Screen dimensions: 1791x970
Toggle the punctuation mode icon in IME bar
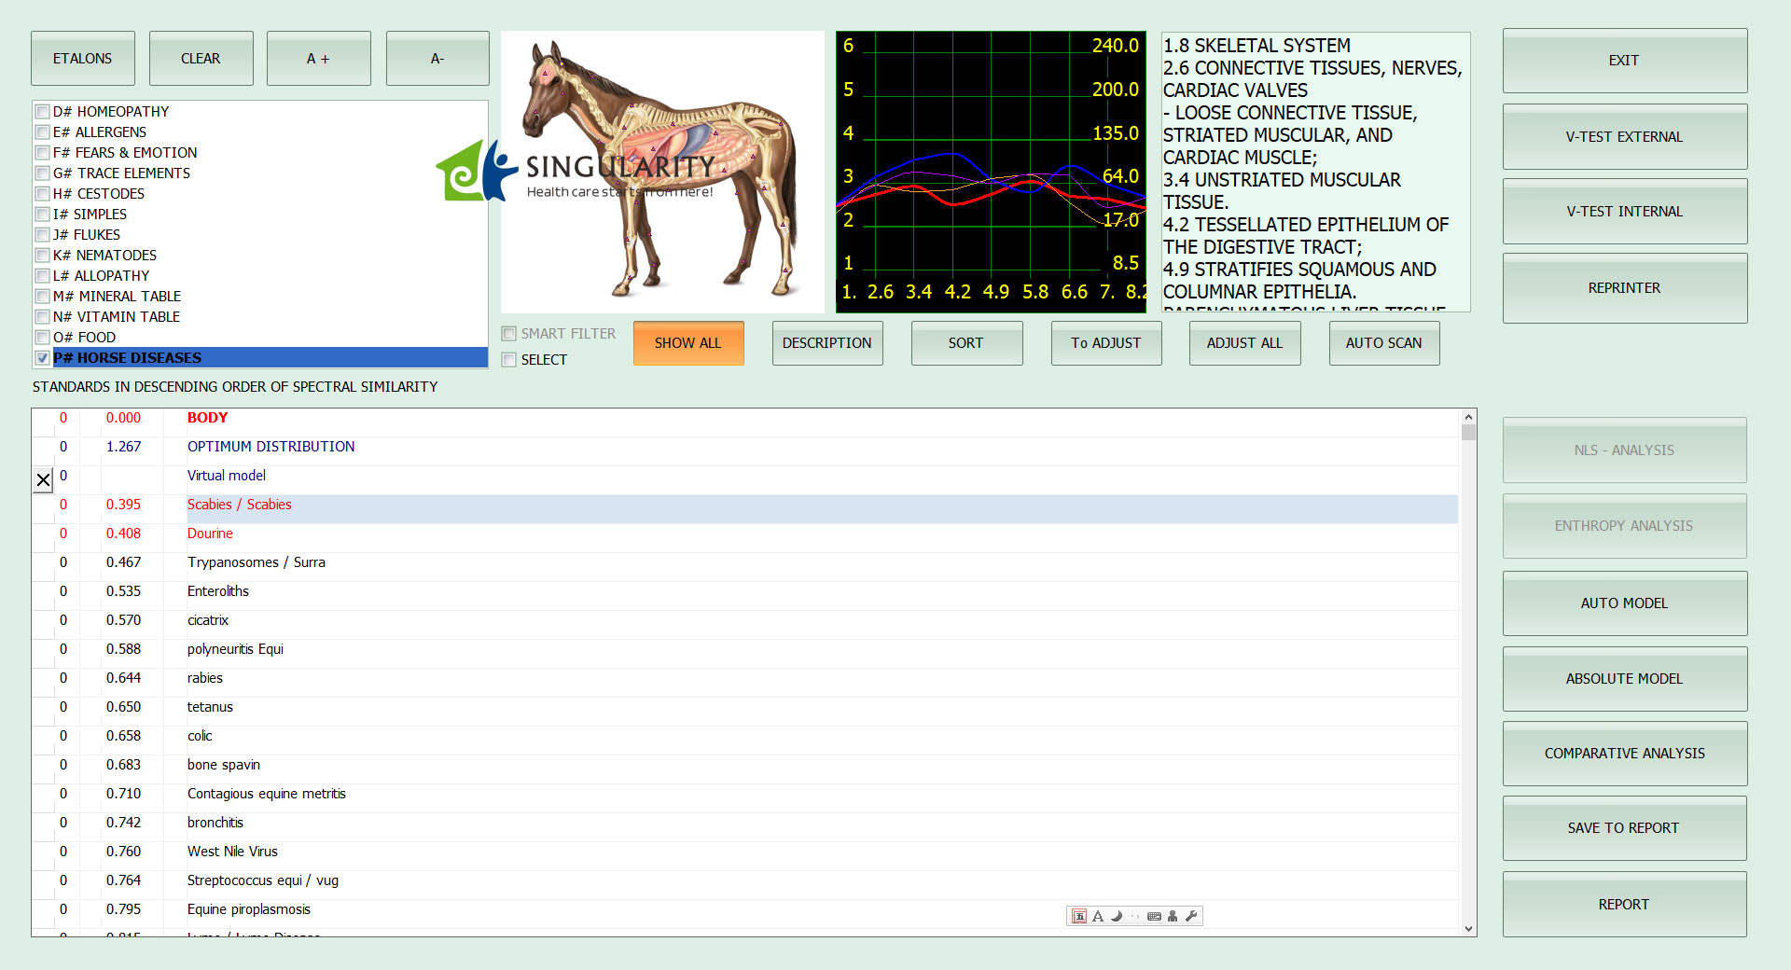1135,916
